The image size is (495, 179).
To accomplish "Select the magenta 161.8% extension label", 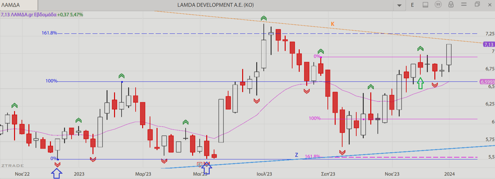I will 312,157.
